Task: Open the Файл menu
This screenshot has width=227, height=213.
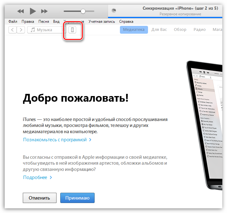Action: pyautogui.click(x=13, y=22)
